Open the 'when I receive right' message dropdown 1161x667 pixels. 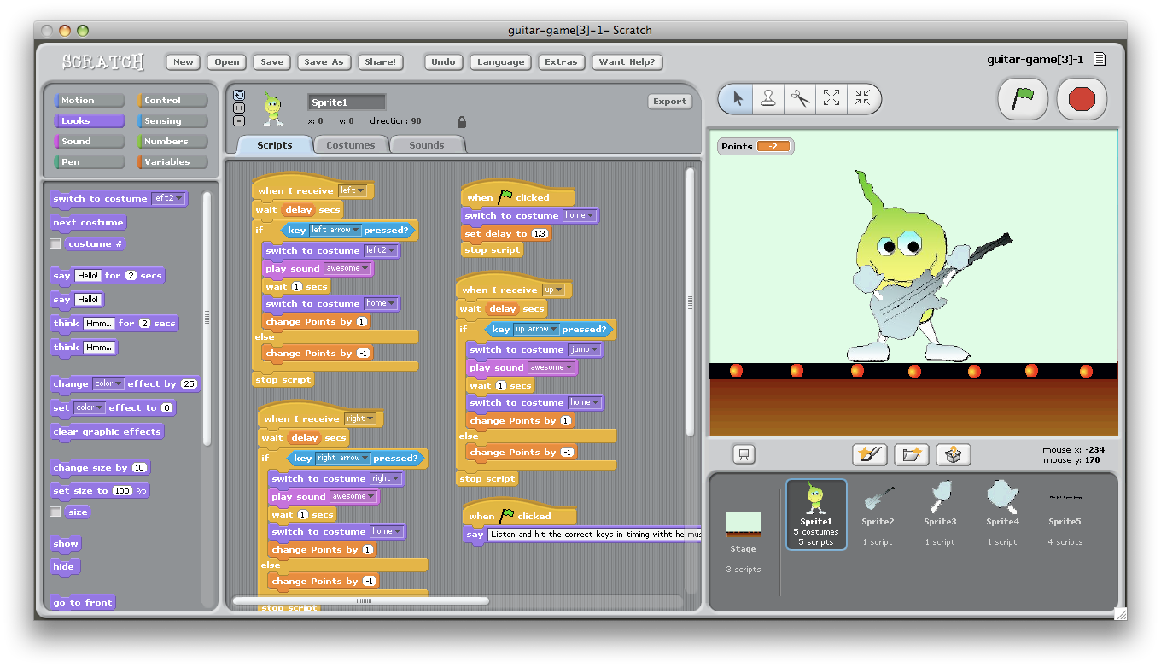coord(359,418)
